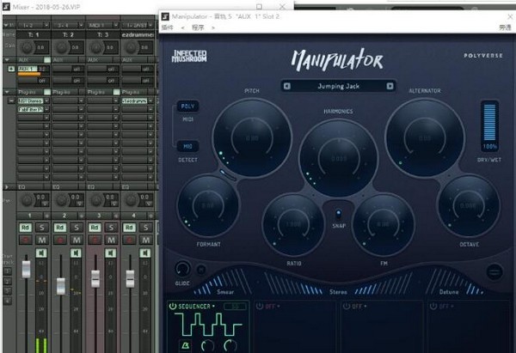Open the hamburger menu near Detune

pyautogui.click(x=494, y=271)
